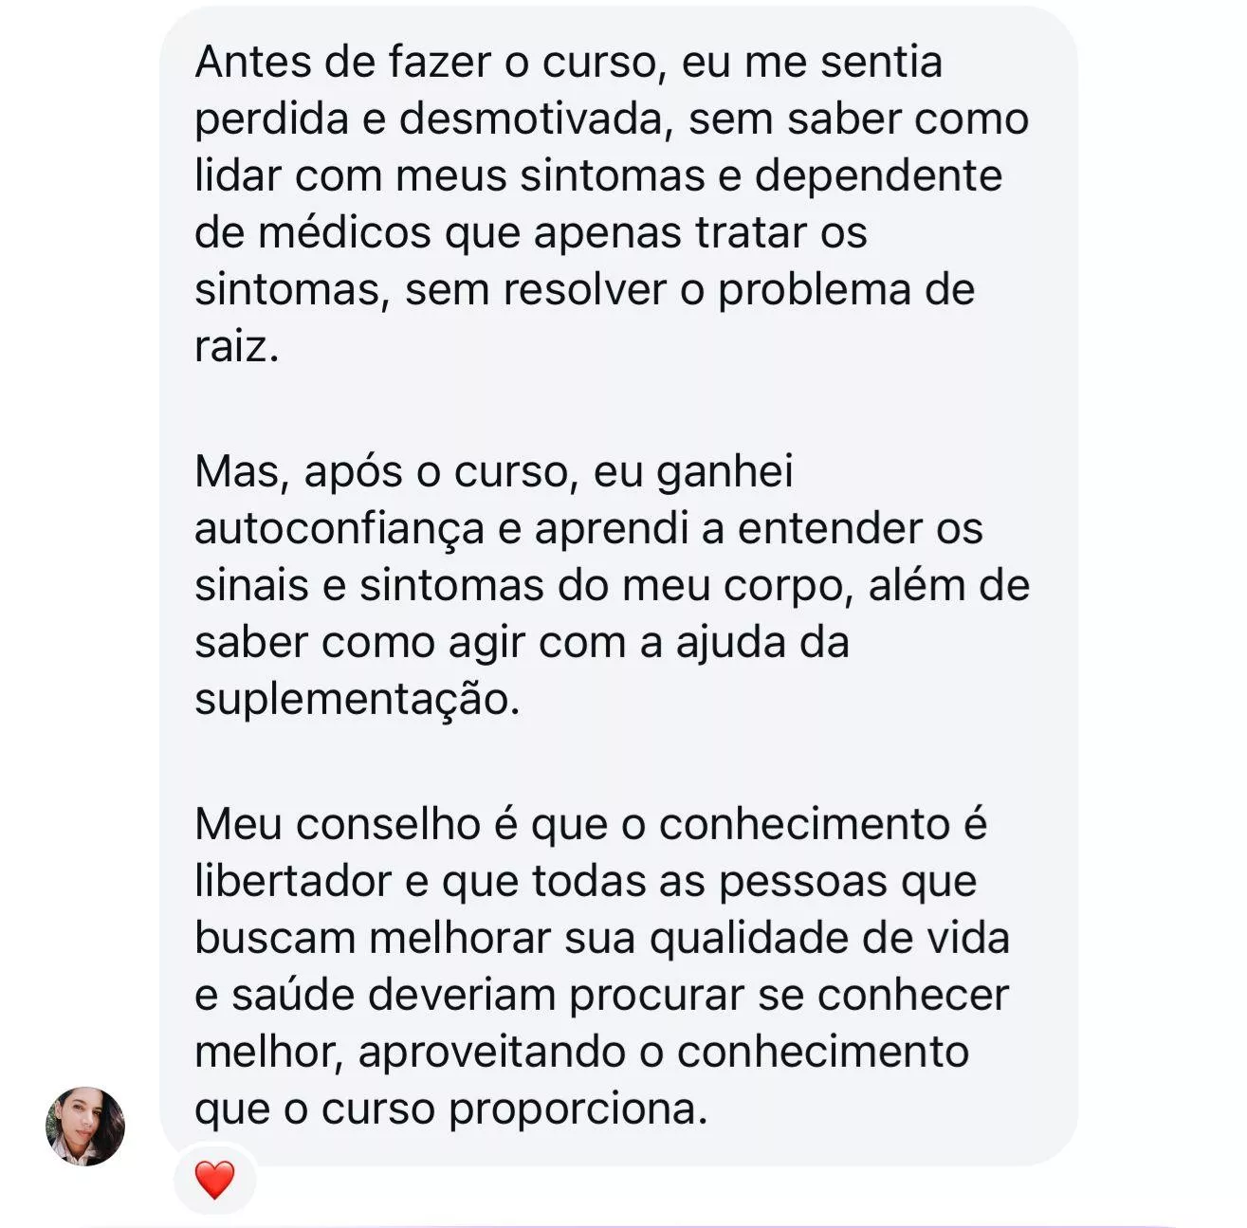Click the word 'raiz.' in the first paragraph
The image size is (1247, 1228).
pos(236,346)
